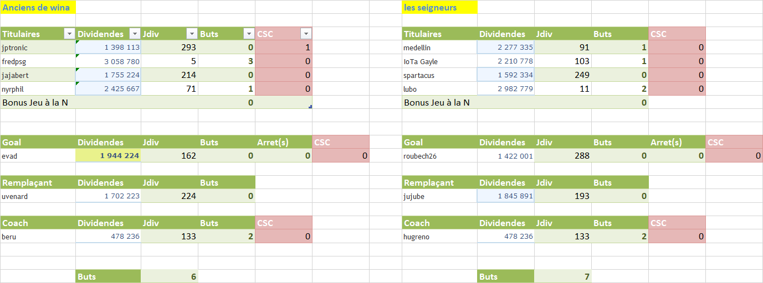Image resolution: width=763 pixels, height=283 pixels.
Task: Click the dividend value 3 058 780
Action: pos(109,61)
